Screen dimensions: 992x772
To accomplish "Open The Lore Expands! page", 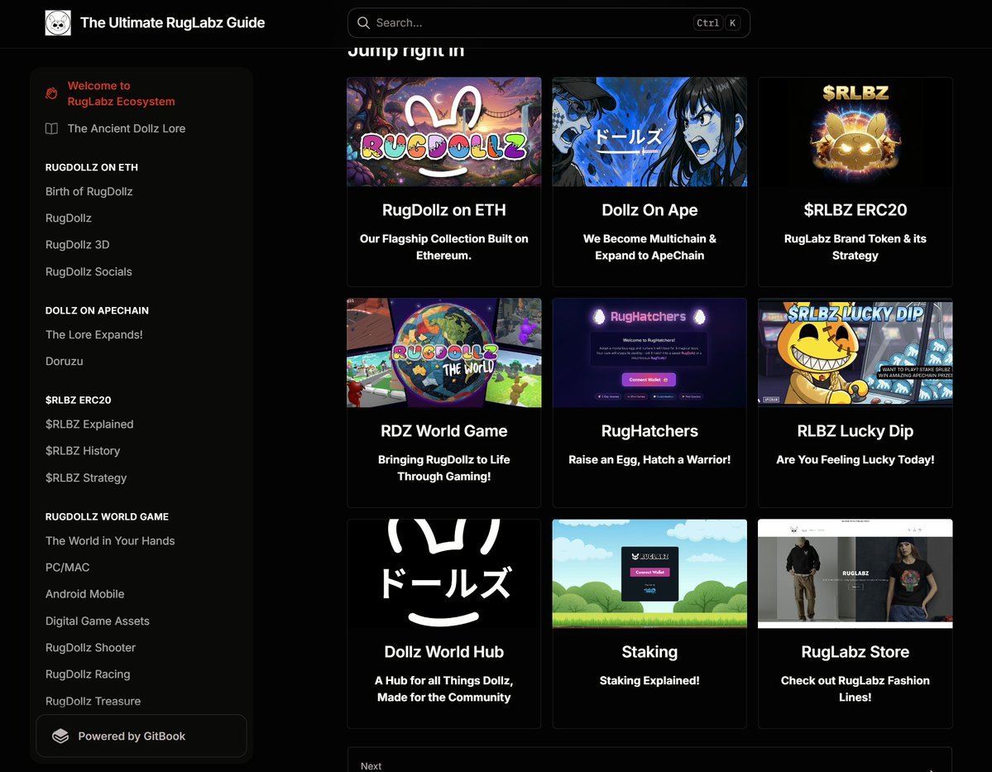I will pos(93,334).
